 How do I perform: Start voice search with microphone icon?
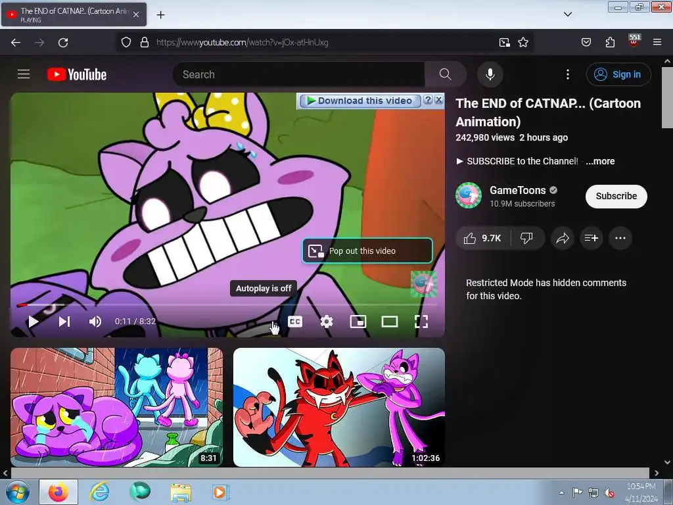[x=490, y=74]
